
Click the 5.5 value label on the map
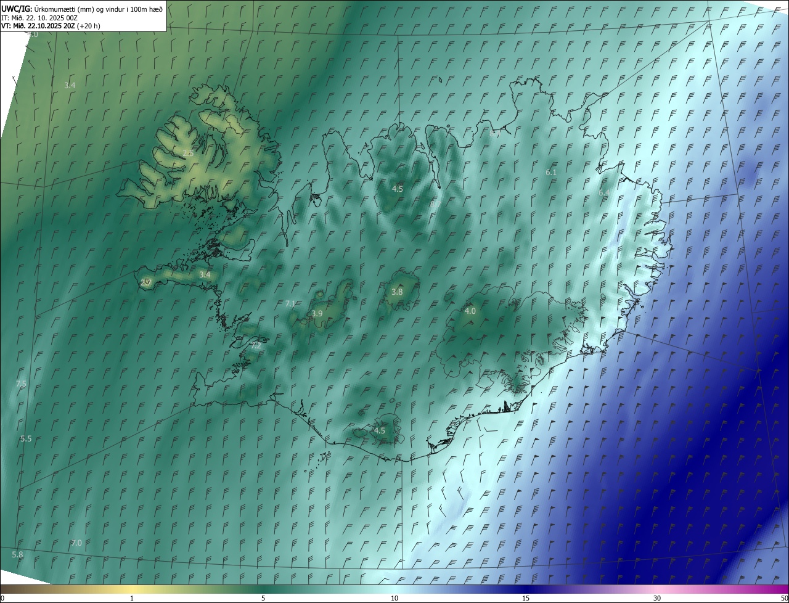coord(26,438)
